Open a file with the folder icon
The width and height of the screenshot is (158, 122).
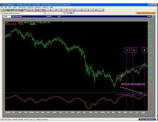tap(5, 10)
